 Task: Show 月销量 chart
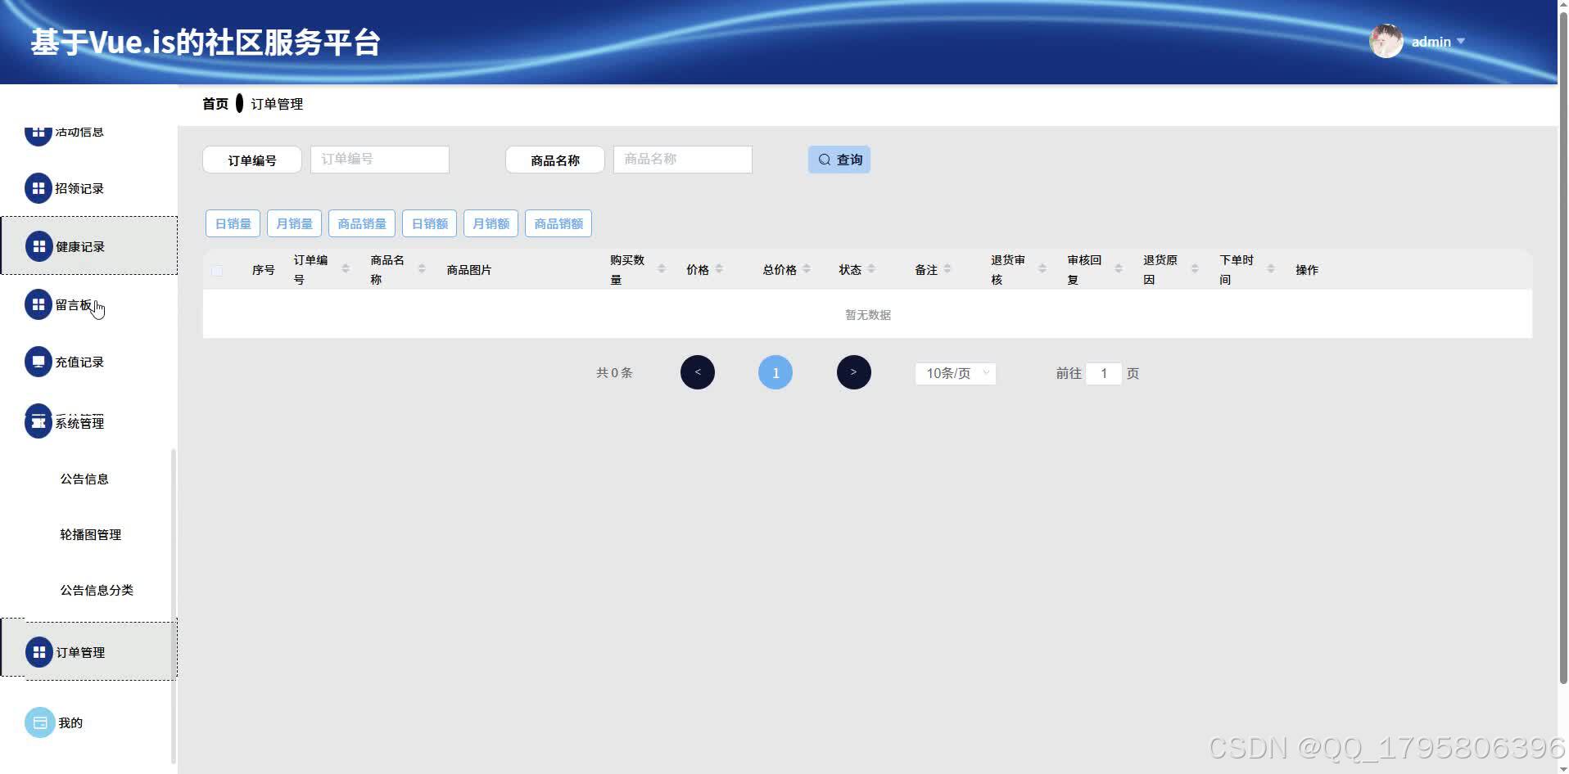click(294, 223)
